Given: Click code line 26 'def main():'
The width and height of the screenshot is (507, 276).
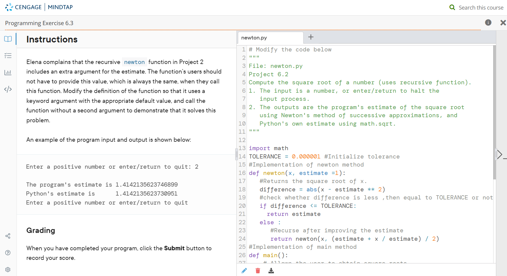Looking at the screenshot, I should (x=268, y=255).
